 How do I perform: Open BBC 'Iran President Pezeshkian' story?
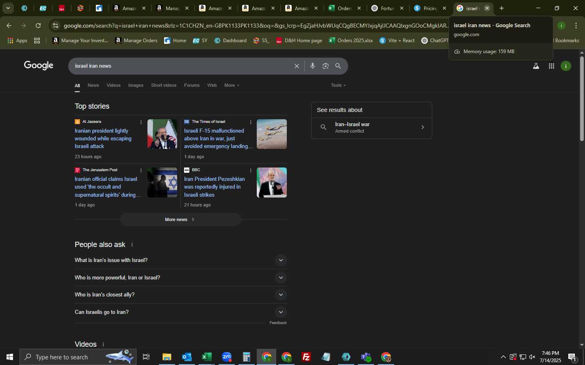[x=214, y=187]
